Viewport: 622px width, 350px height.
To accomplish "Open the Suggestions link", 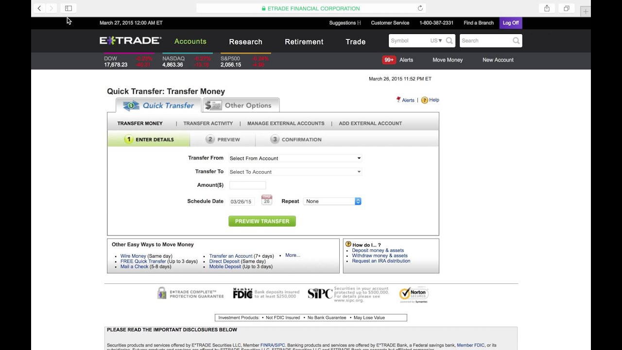I will pos(345,23).
